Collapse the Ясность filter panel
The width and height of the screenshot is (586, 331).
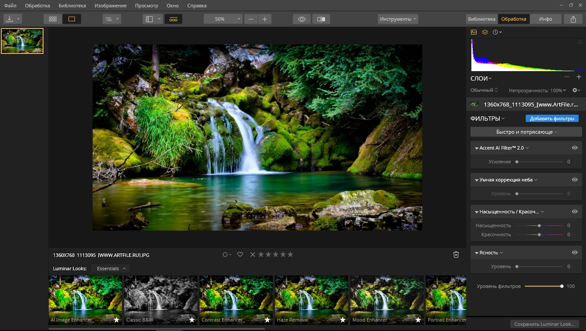click(x=477, y=253)
